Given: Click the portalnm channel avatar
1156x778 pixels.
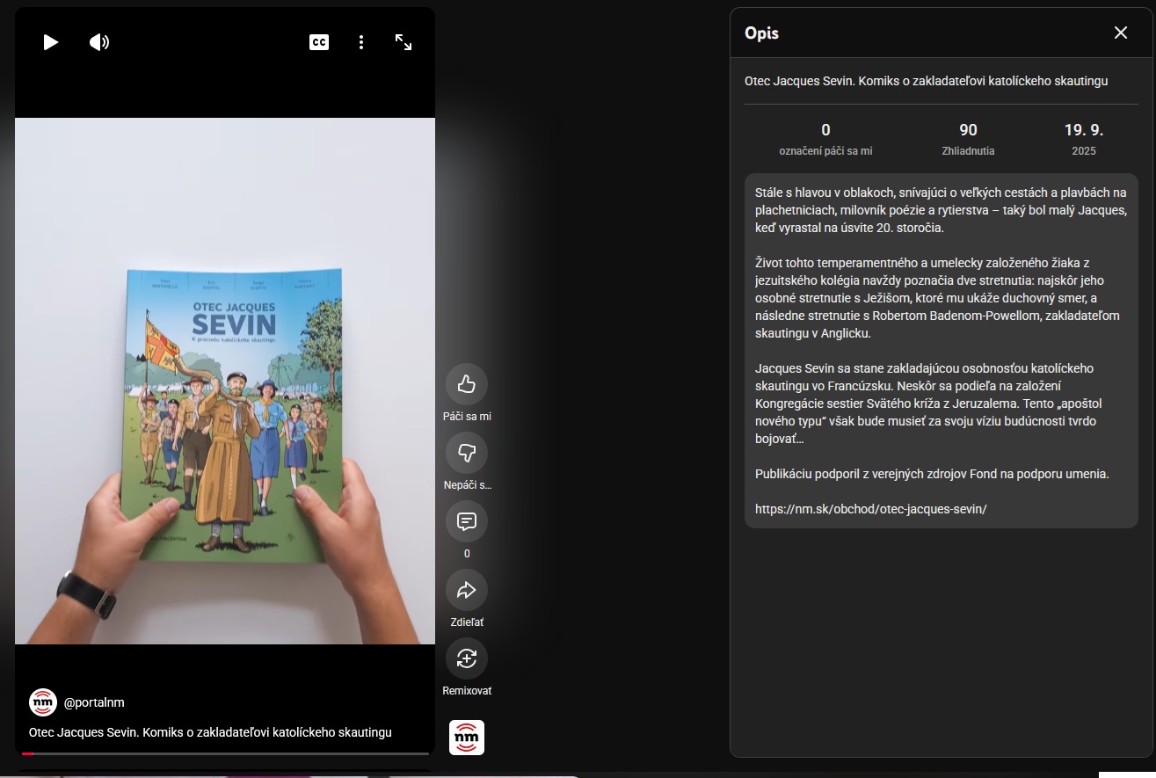Looking at the screenshot, I should [43, 702].
